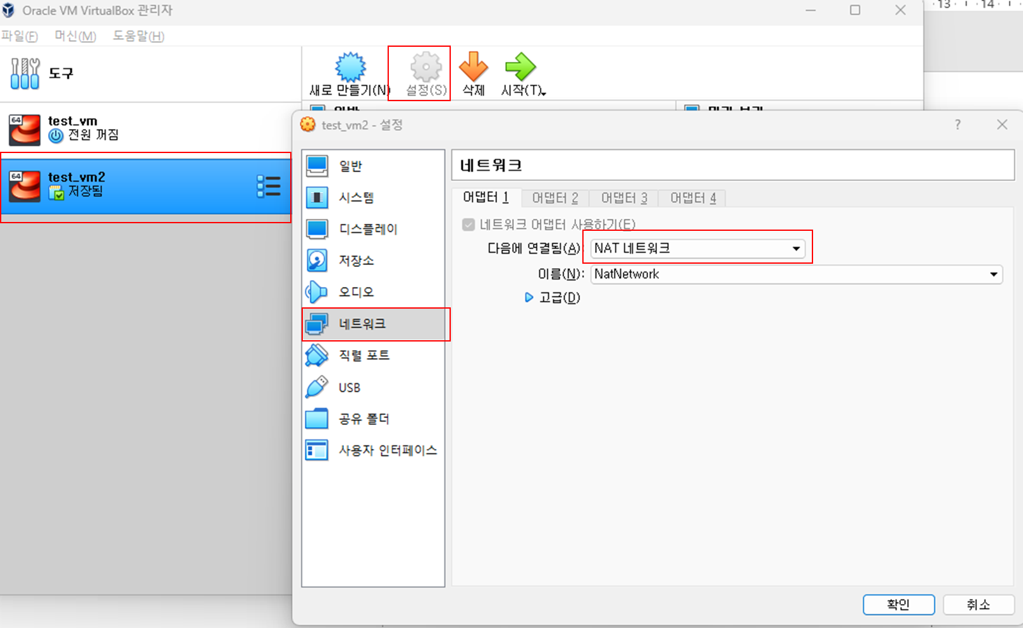Click the OK (확인) button
Screen dimensions: 1023x628
[x=898, y=605]
